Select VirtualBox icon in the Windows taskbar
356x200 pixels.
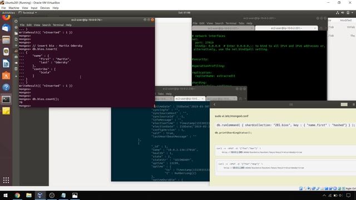tap(40, 195)
